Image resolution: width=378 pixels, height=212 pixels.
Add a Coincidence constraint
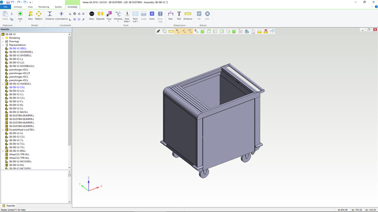point(61,16)
